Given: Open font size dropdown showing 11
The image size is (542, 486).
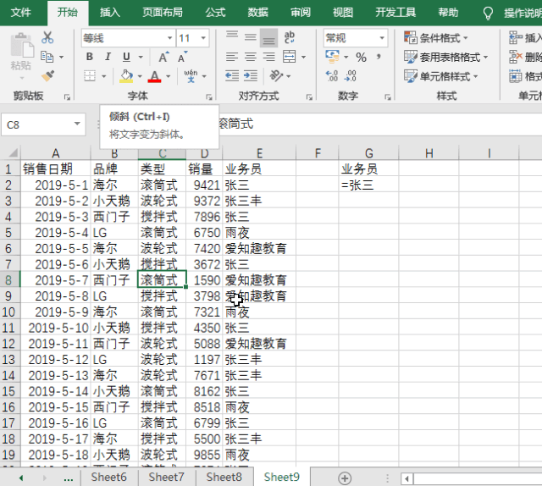Looking at the screenshot, I should click(x=203, y=38).
